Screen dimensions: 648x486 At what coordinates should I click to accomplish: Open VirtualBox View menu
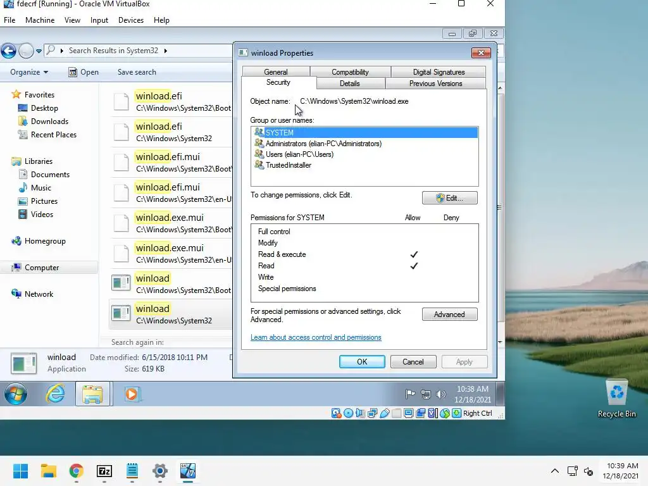[x=72, y=20]
